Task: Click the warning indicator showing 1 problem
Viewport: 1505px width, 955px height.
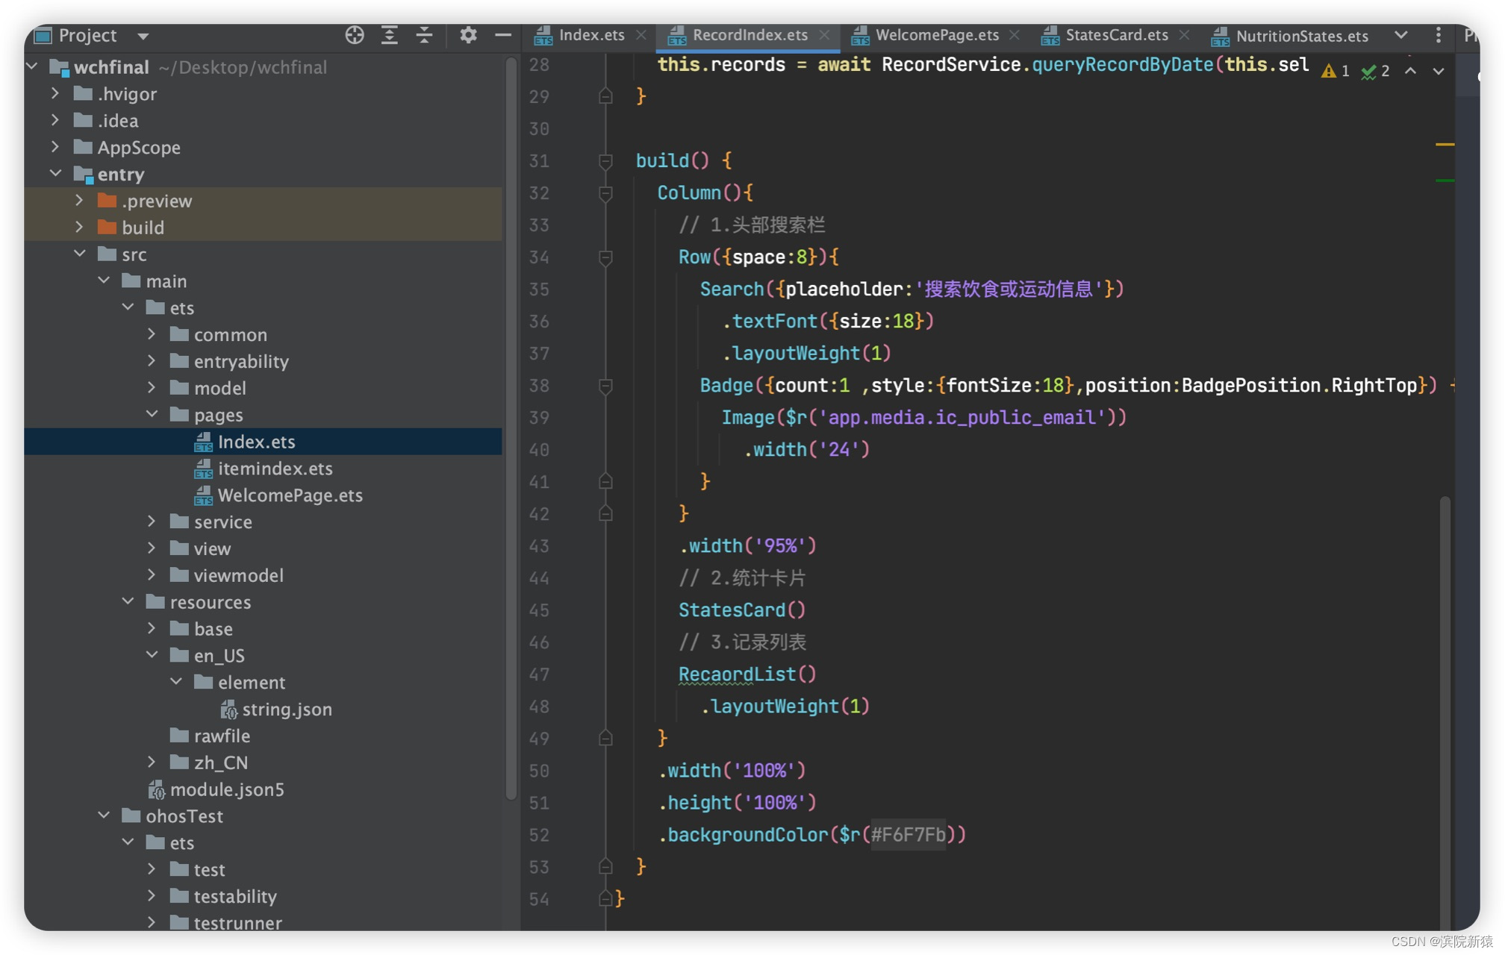Action: [x=1336, y=71]
